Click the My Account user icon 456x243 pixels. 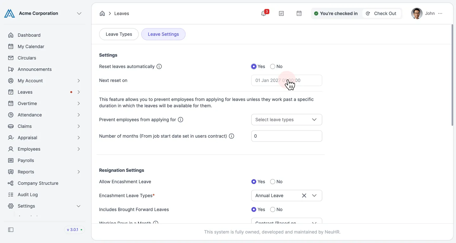coord(11,81)
